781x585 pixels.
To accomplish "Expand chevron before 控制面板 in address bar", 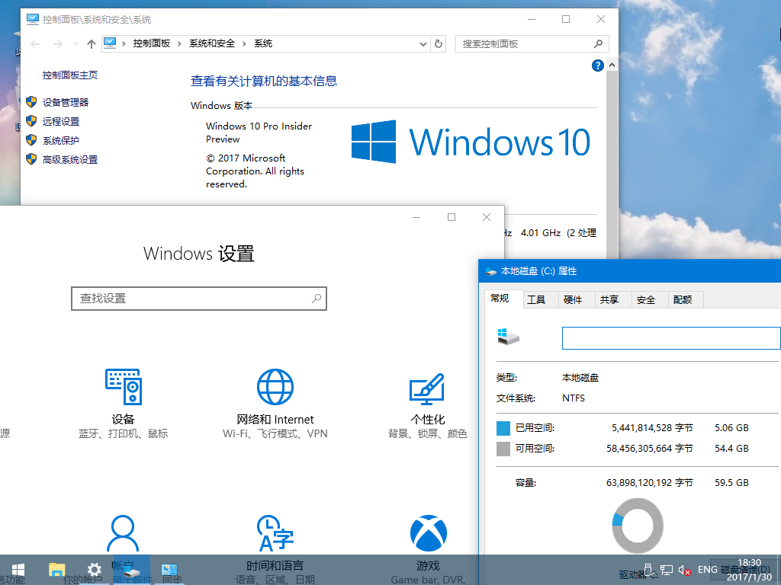I will click(124, 43).
